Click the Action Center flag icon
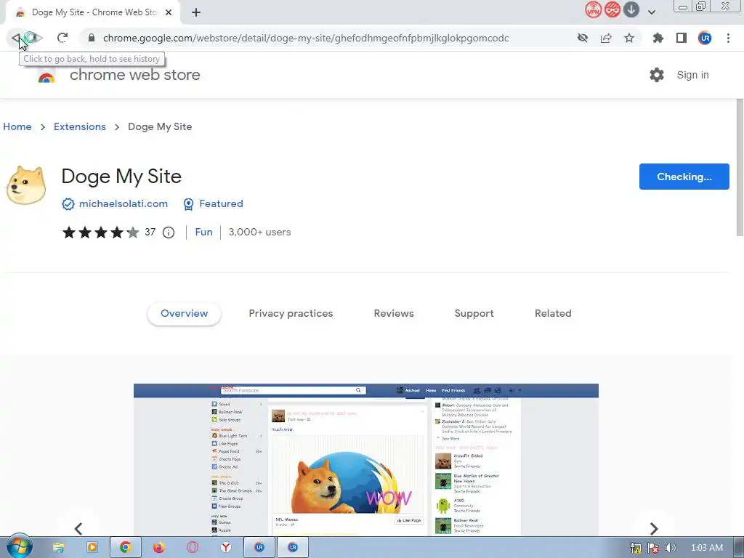 (653, 548)
